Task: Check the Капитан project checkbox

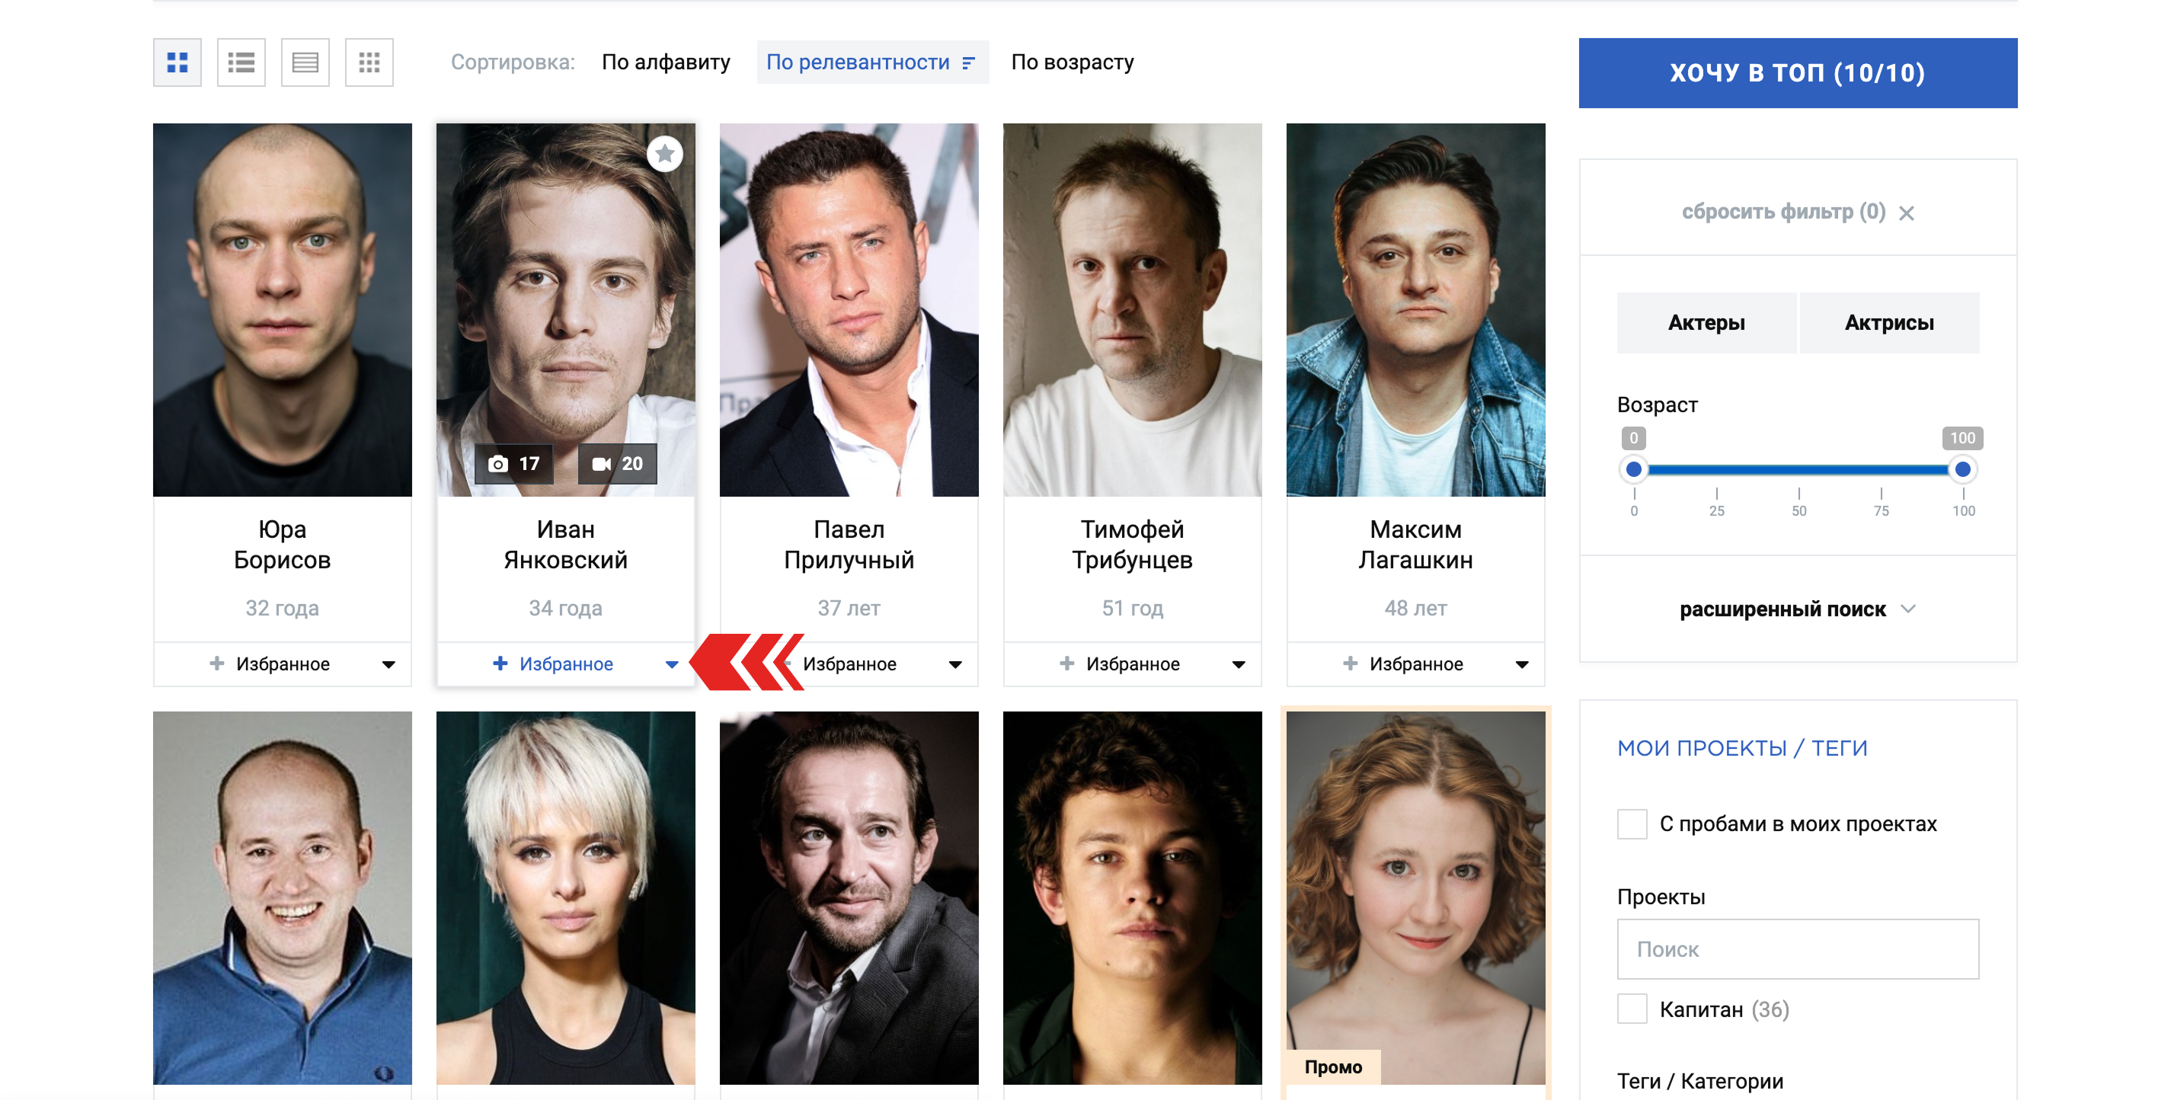Action: pos(1632,1009)
